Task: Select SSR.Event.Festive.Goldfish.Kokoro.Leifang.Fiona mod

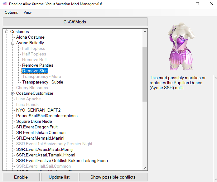Action: tap(62, 160)
